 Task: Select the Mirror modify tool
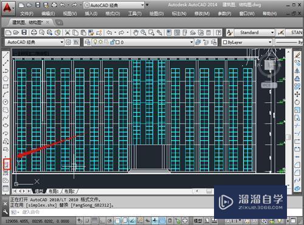(x=297, y=71)
